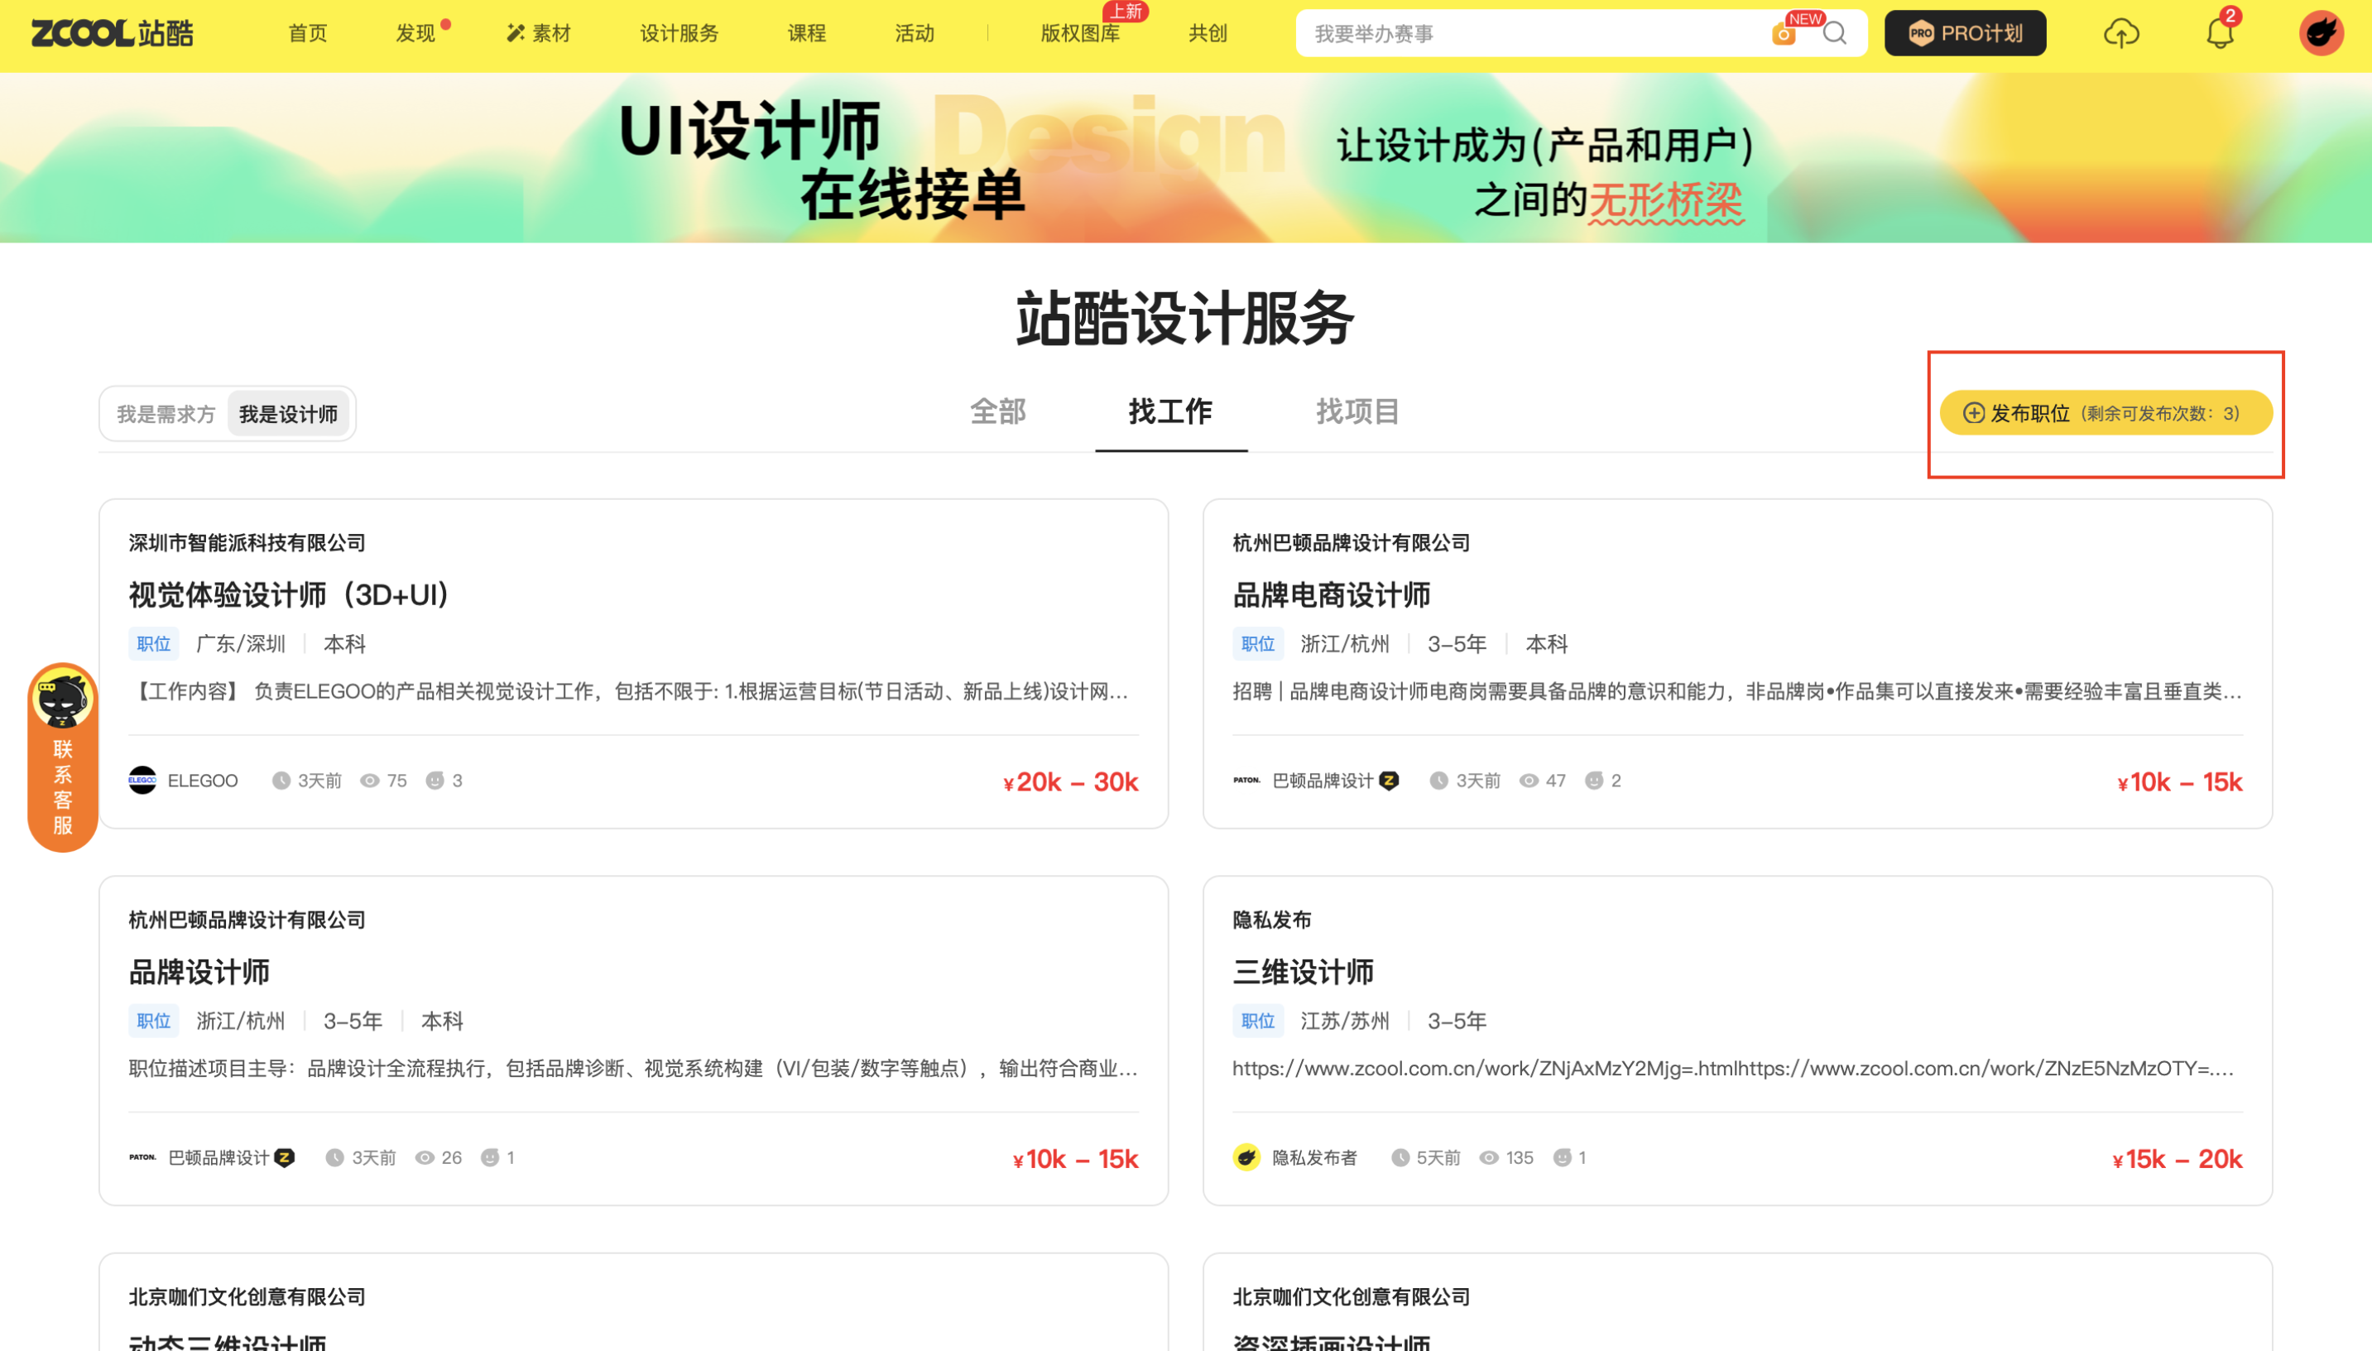The width and height of the screenshot is (2372, 1351).
Task: Open 视觉体验设计师（3D+UI）job posting
Action: point(289,594)
